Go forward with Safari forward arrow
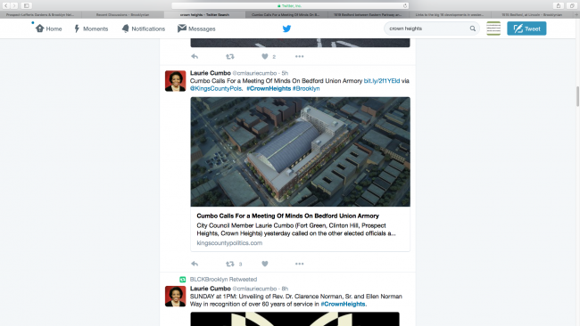Viewport: 580px width, 326px height. tap(14, 5)
